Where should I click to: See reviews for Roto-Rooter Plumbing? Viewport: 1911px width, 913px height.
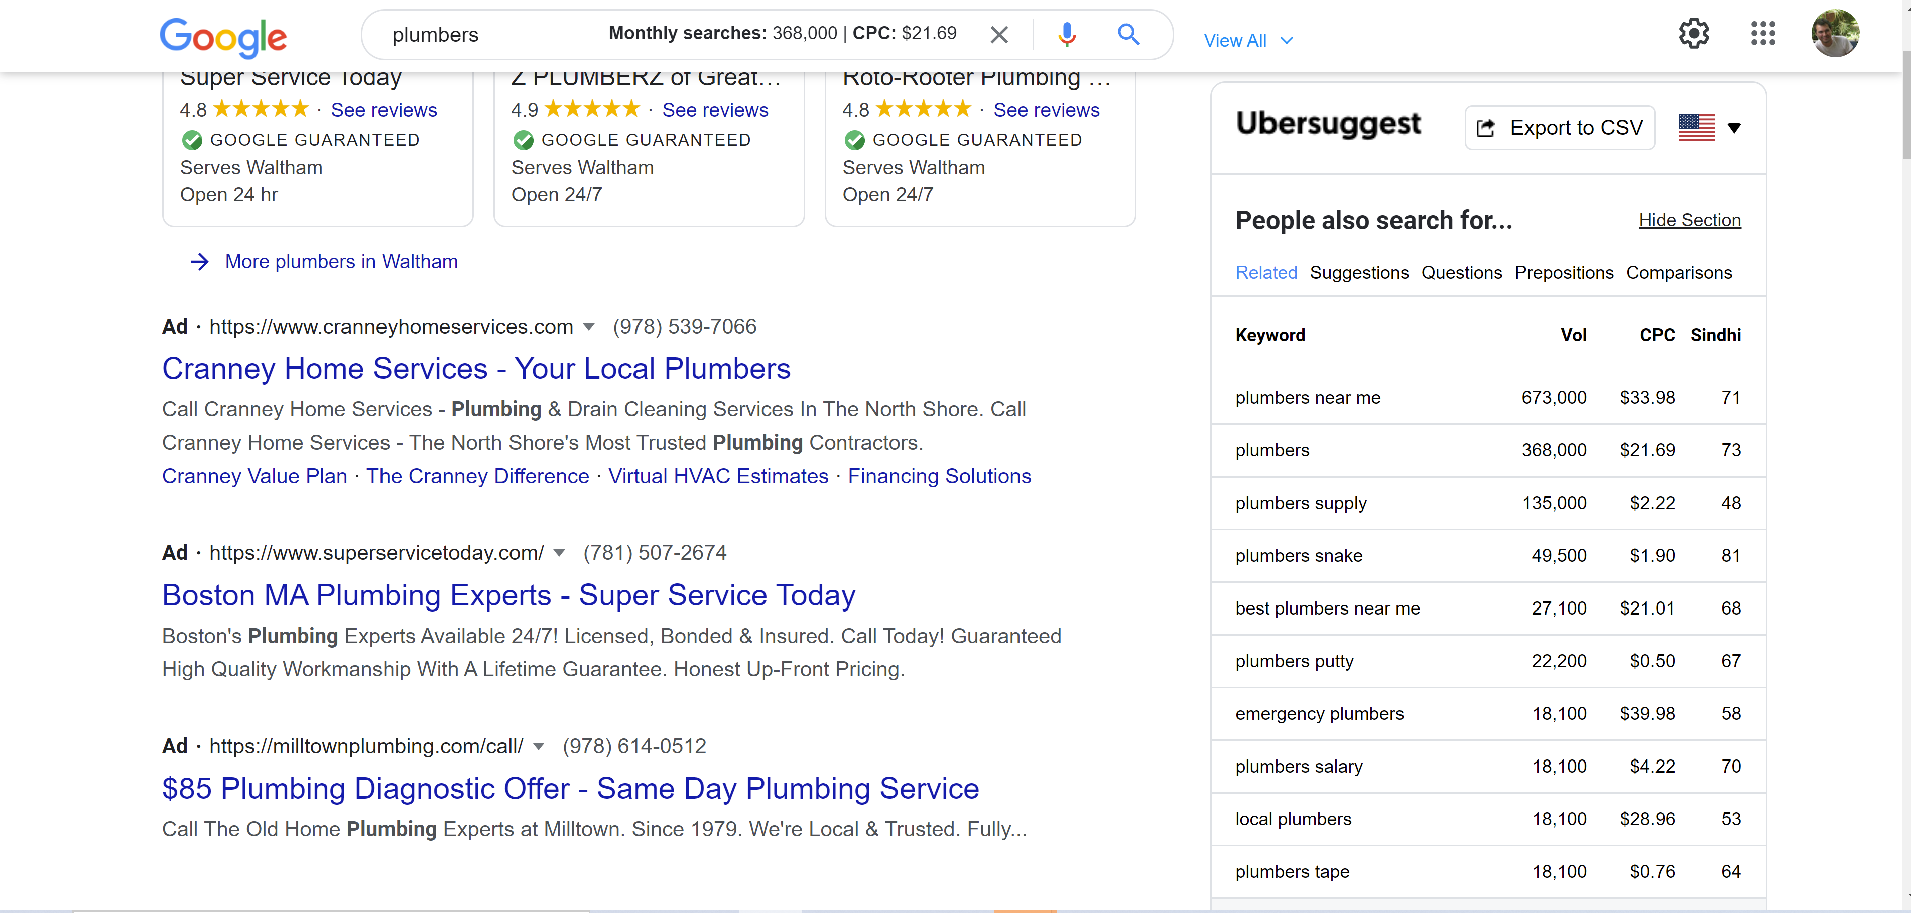[1046, 110]
